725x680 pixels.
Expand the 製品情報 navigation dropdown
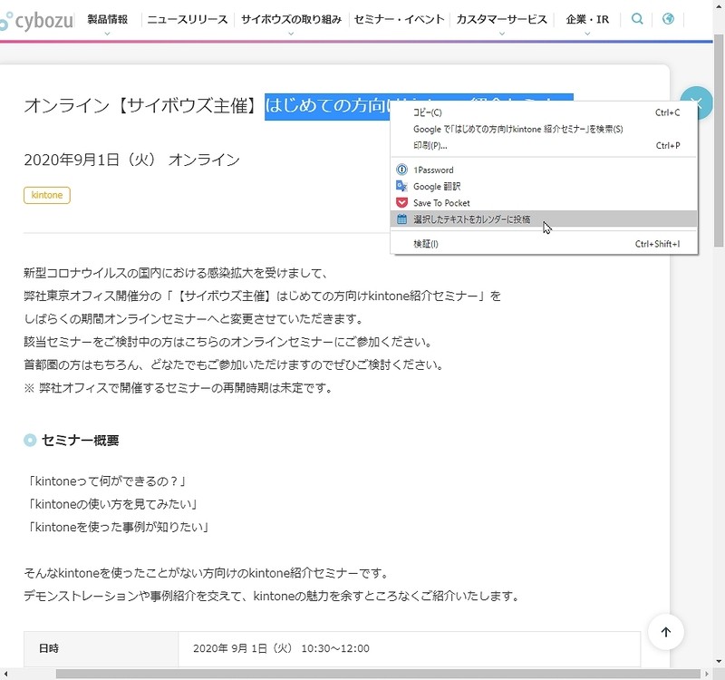pos(107,20)
